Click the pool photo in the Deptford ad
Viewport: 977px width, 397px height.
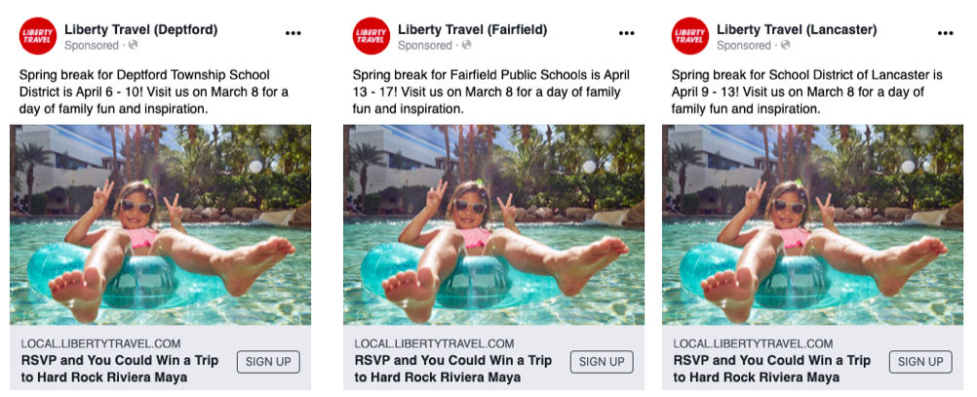(x=160, y=224)
